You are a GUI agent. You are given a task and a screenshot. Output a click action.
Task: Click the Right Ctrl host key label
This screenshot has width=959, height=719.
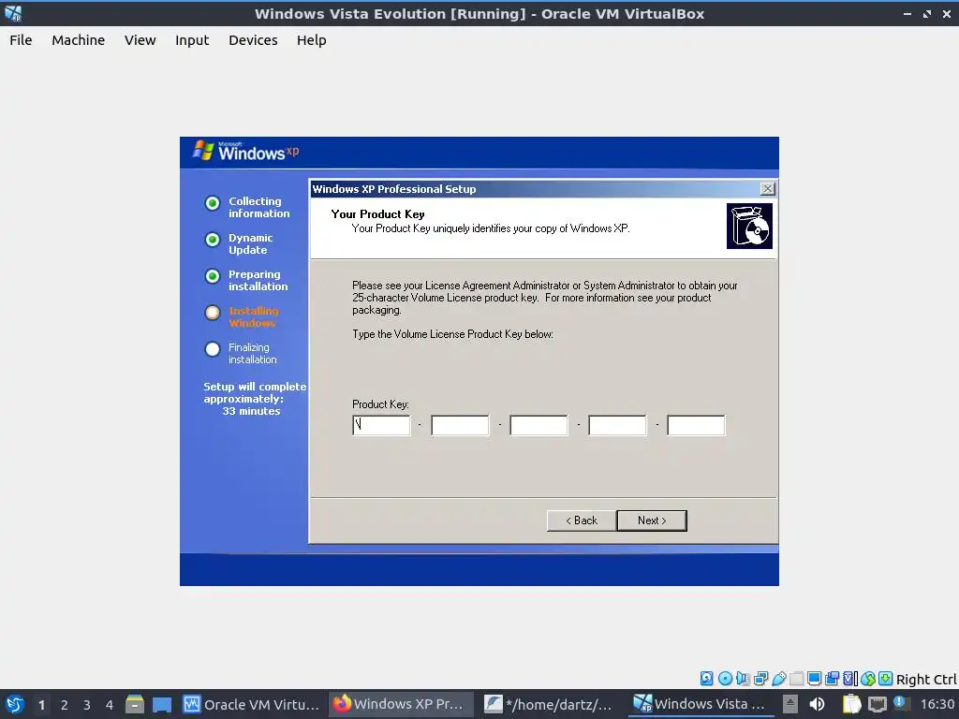926,680
